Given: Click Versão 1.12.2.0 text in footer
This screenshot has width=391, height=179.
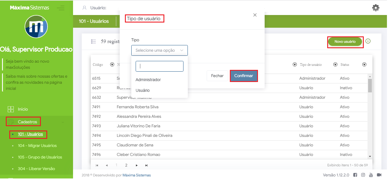Looking at the screenshot, I should coord(336,175).
